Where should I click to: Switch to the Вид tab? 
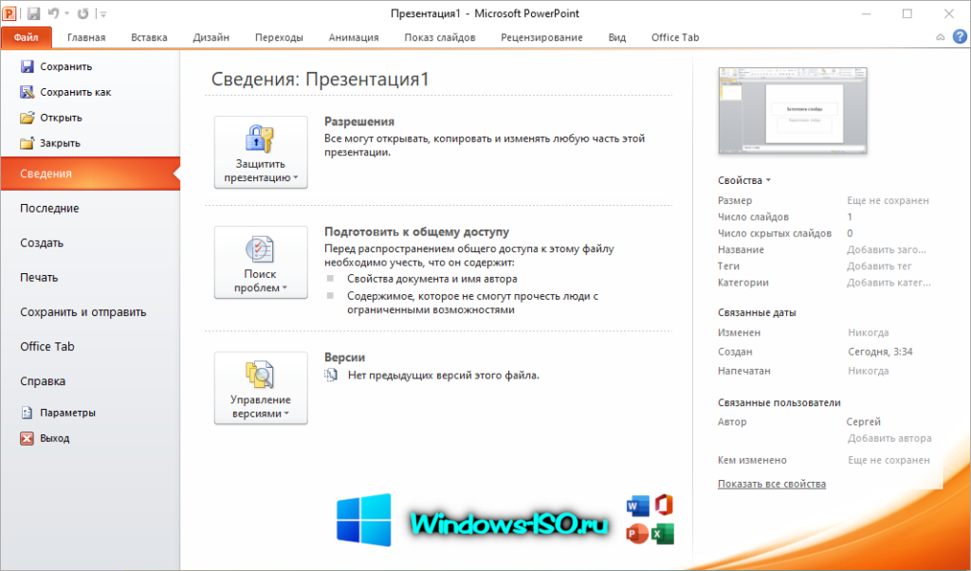pyautogui.click(x=616, y=37)
